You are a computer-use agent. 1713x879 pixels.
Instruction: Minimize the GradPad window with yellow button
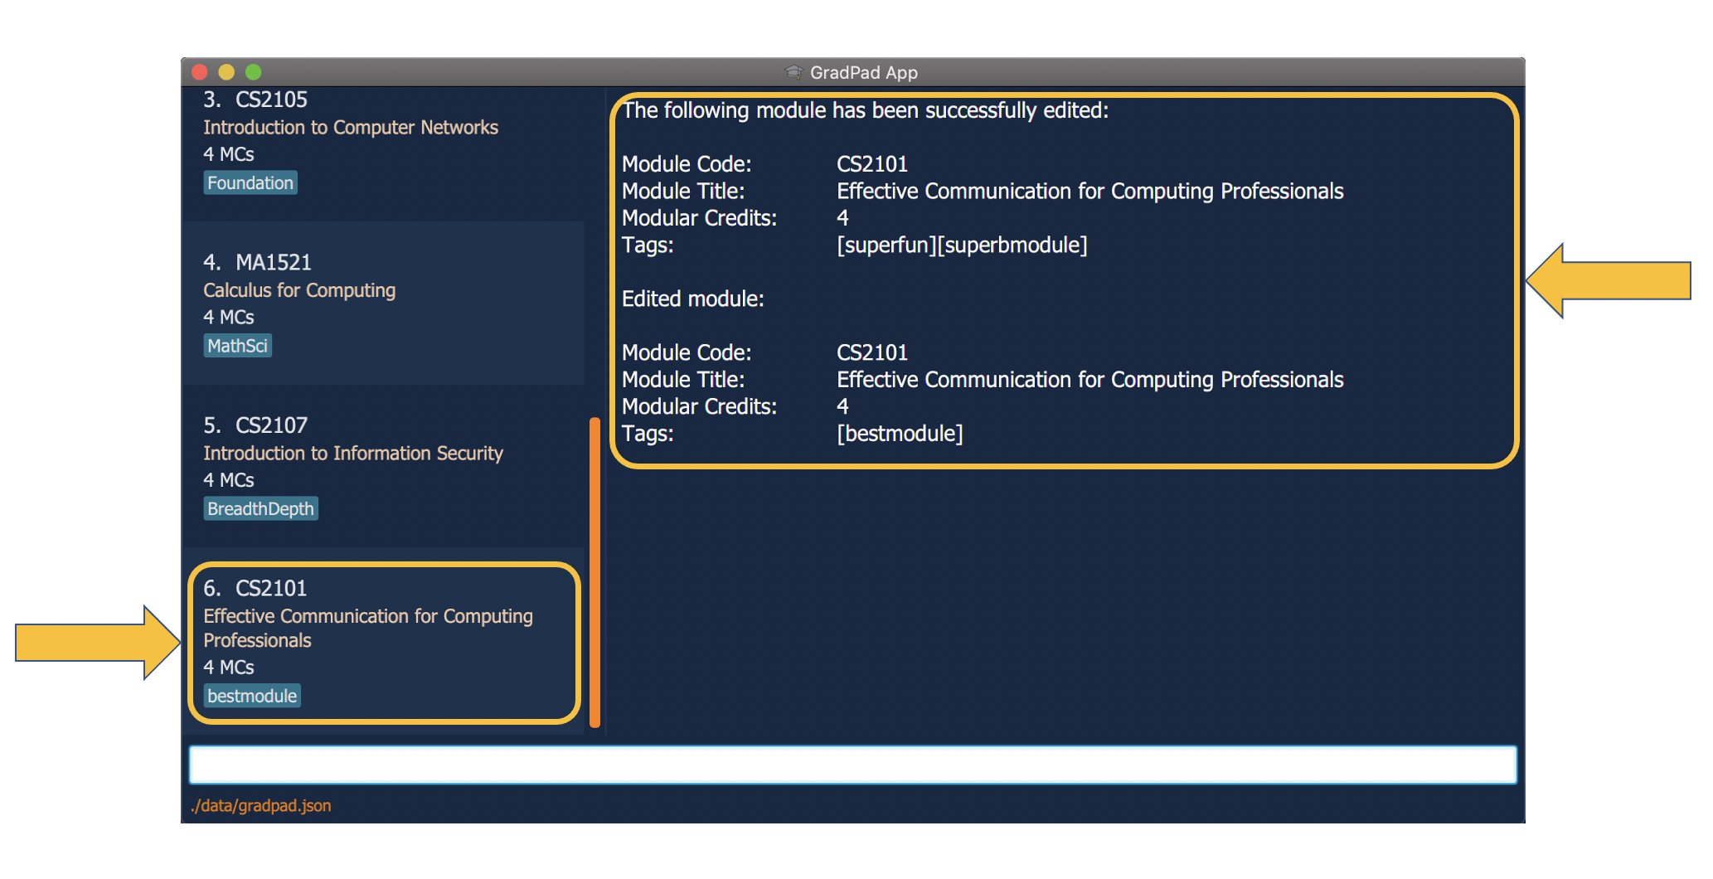pos(226,72)
